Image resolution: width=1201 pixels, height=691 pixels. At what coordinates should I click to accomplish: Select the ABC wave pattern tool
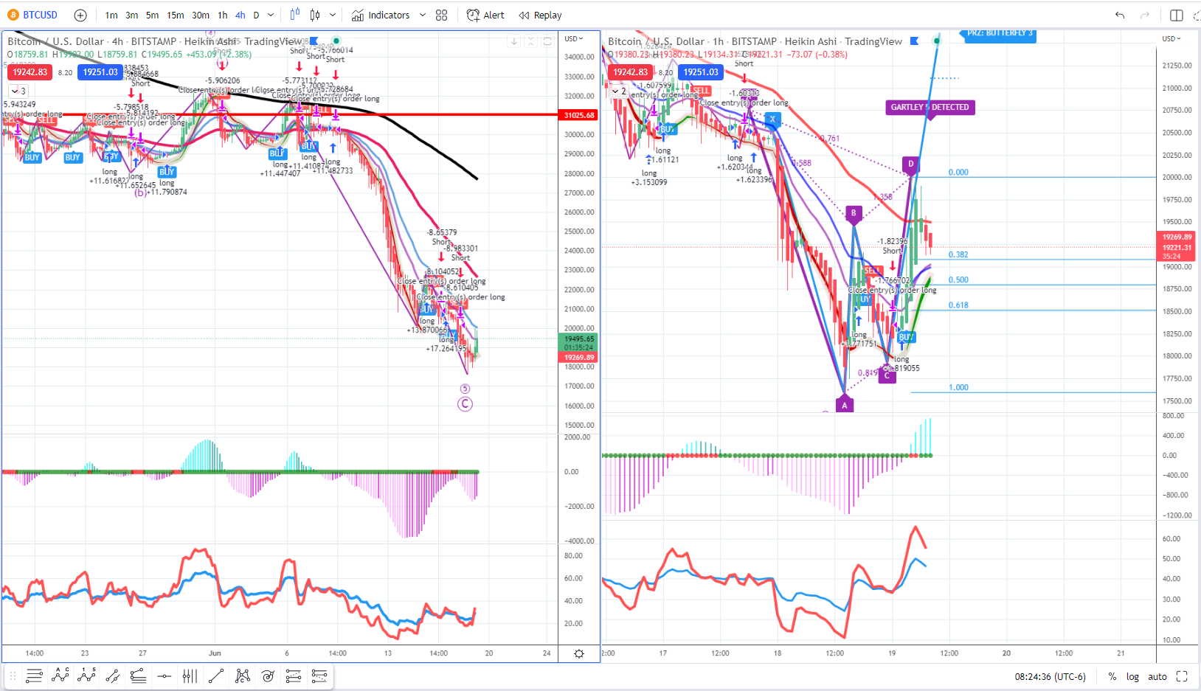click(60, 676)
